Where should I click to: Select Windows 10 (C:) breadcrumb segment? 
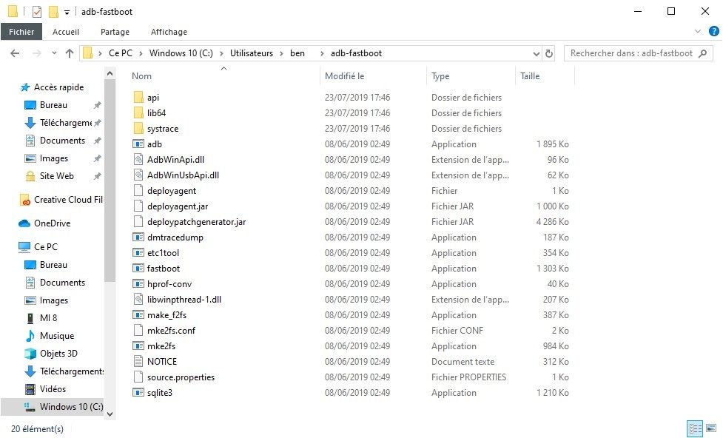coord(181,53)
